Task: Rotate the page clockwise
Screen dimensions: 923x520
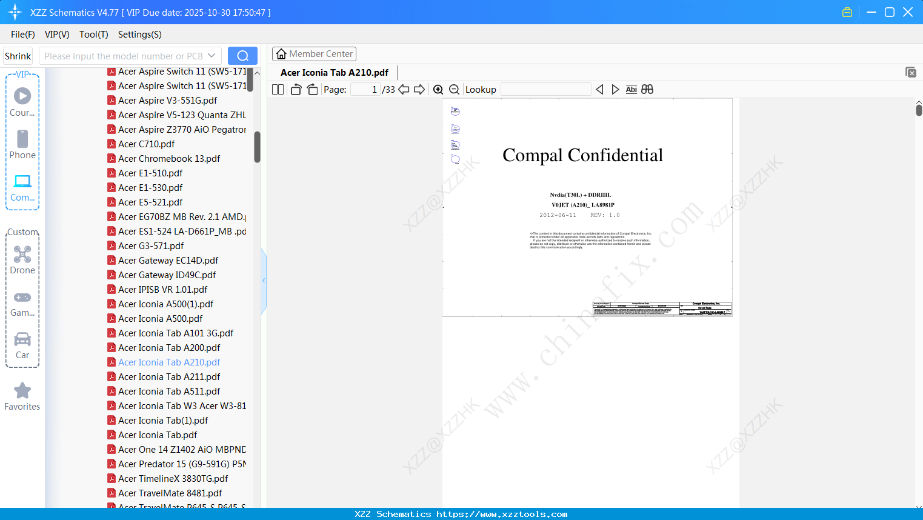Action: click(312, 90)
